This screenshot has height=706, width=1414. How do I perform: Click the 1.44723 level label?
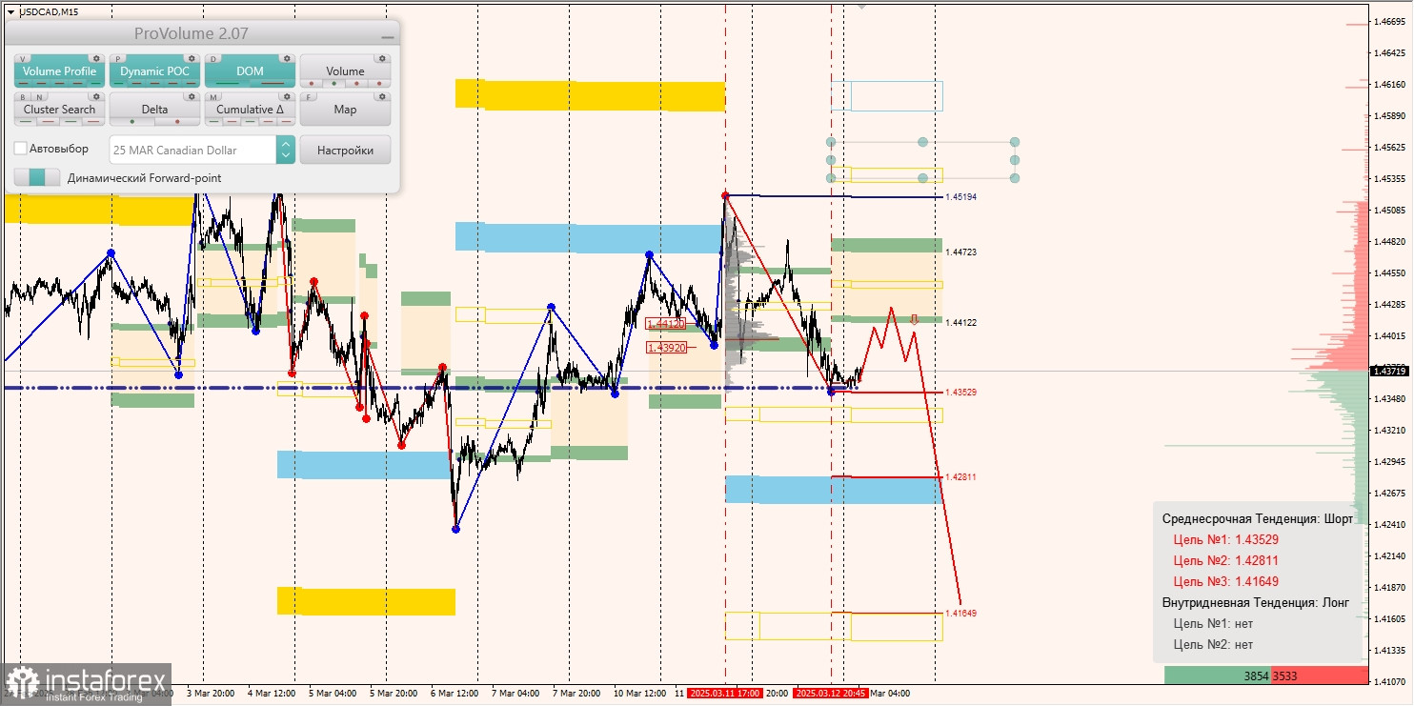click(961, 252)
